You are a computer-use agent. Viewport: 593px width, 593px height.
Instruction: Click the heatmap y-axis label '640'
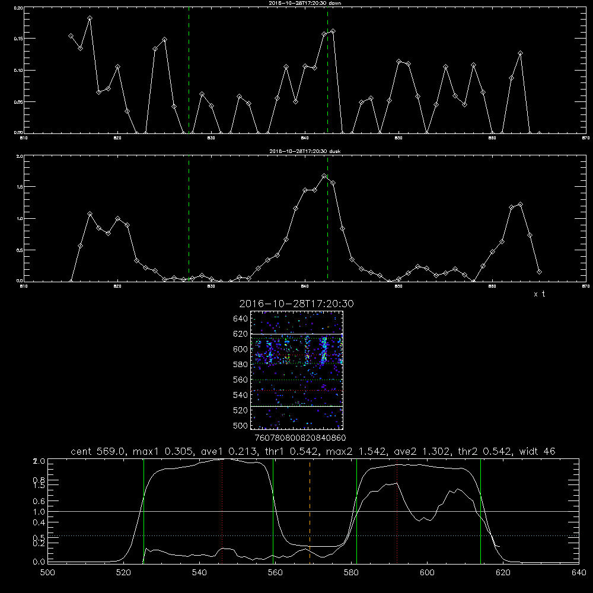(x=240, y=319)
